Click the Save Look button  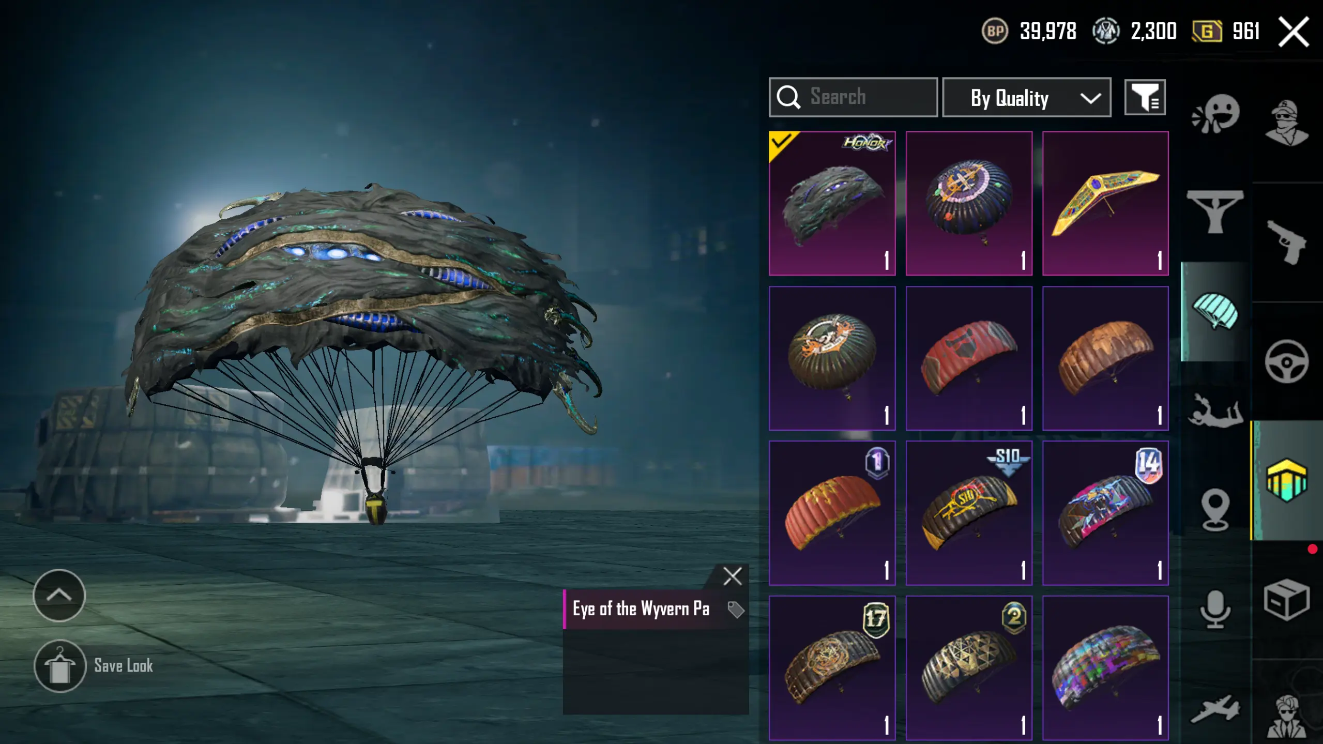(x=94, y=666)
